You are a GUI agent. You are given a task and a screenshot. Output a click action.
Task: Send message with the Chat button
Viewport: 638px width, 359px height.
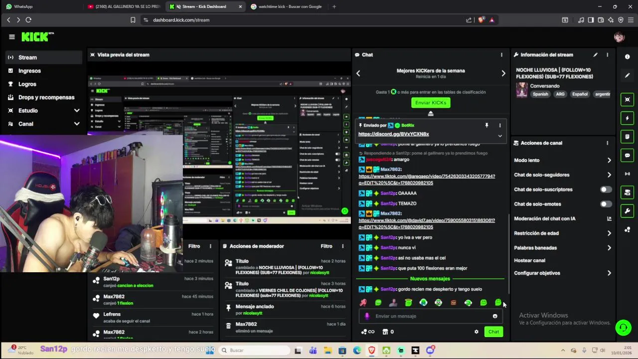[493, 332]
